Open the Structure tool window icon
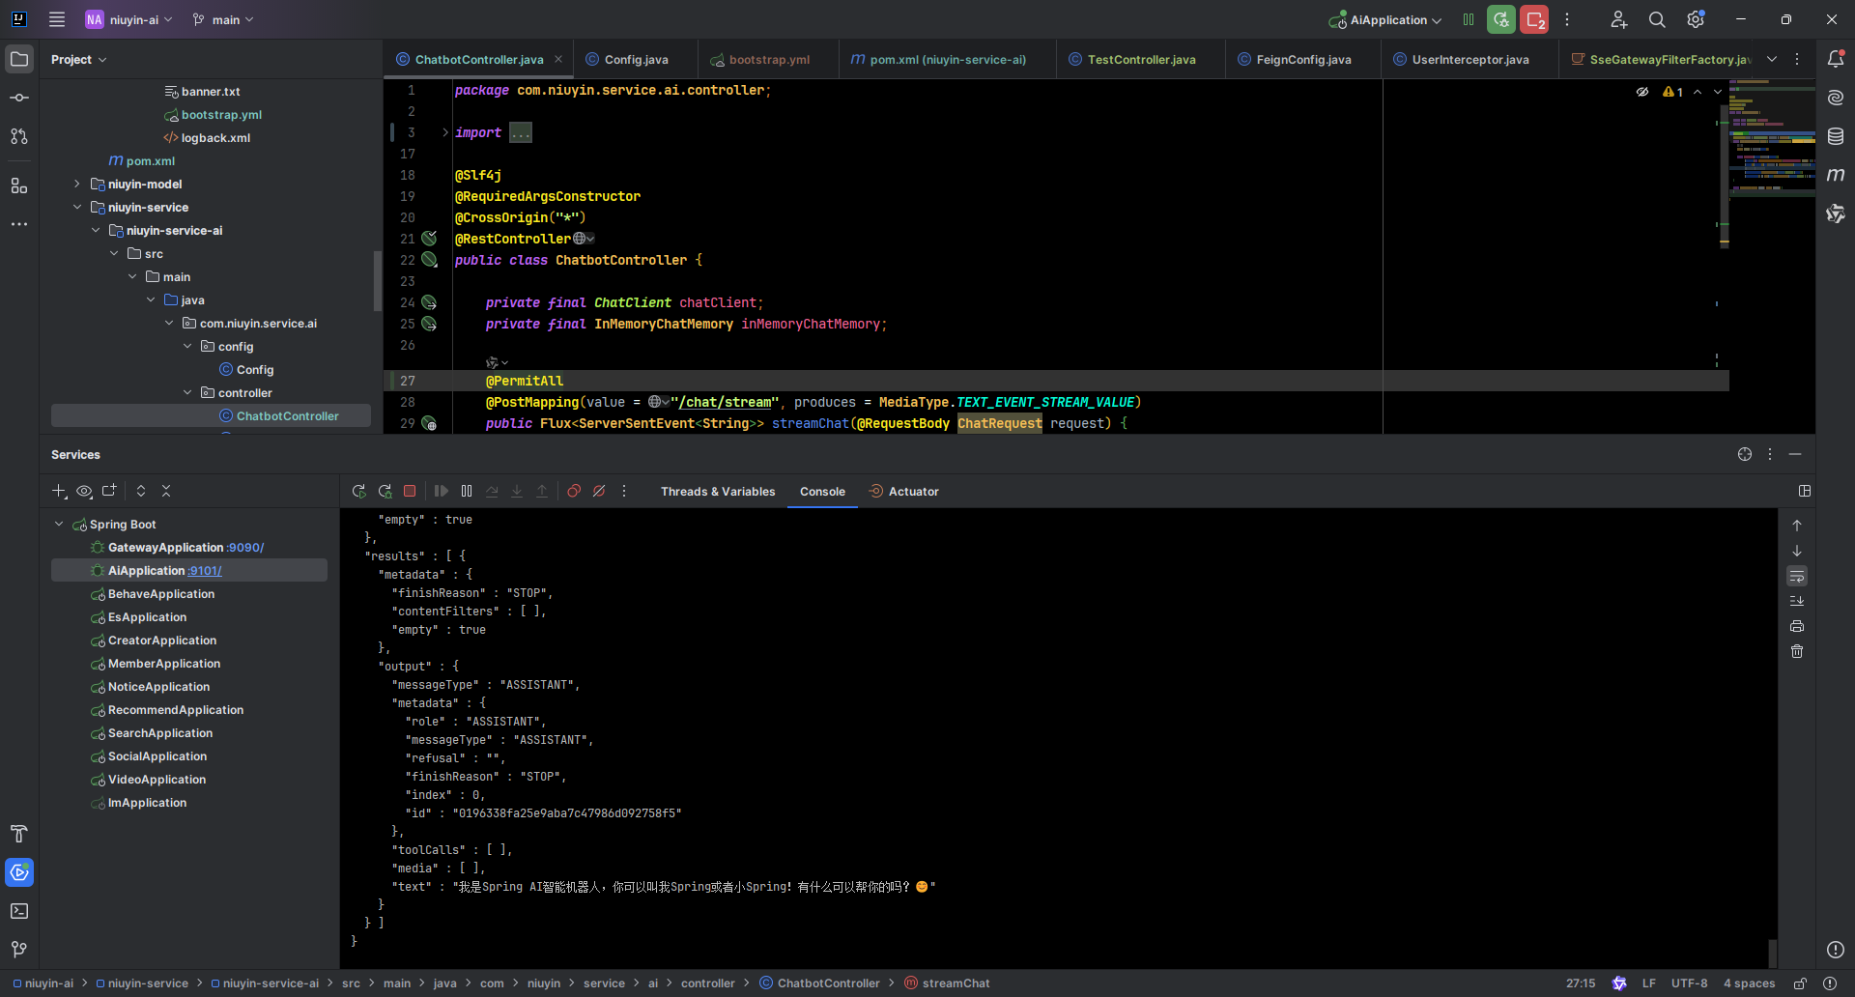This screenshot has height=997, width=1855. (x=19, y=185)
